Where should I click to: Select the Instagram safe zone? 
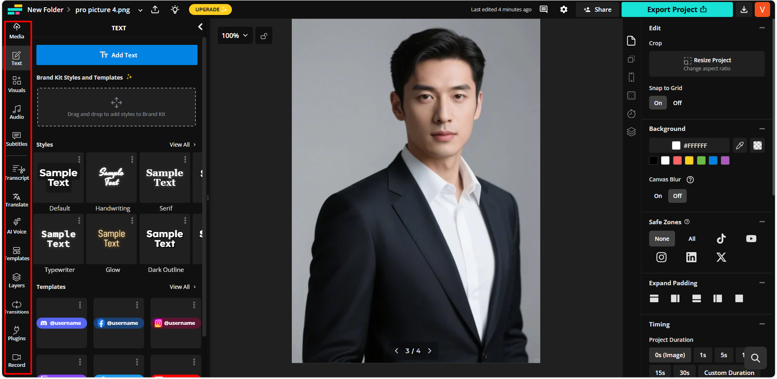pos(661,257)
